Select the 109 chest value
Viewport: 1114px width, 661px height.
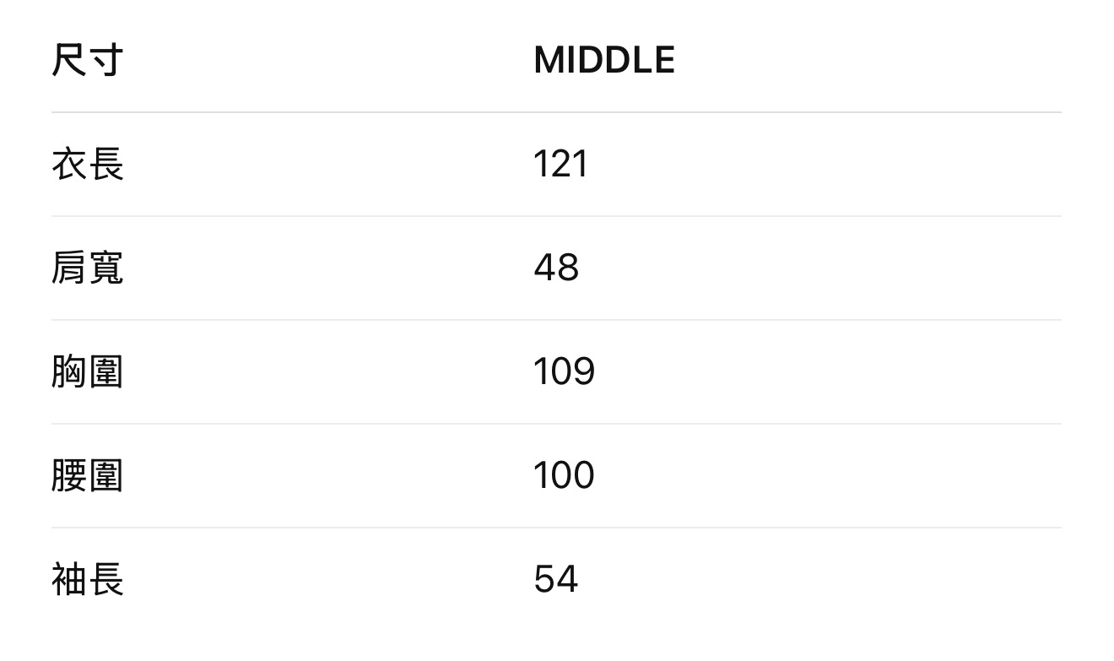point(564,371)
